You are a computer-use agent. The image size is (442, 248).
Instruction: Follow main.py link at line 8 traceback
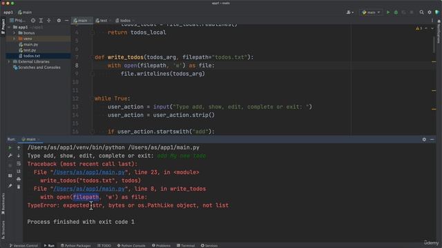[89, 189]
